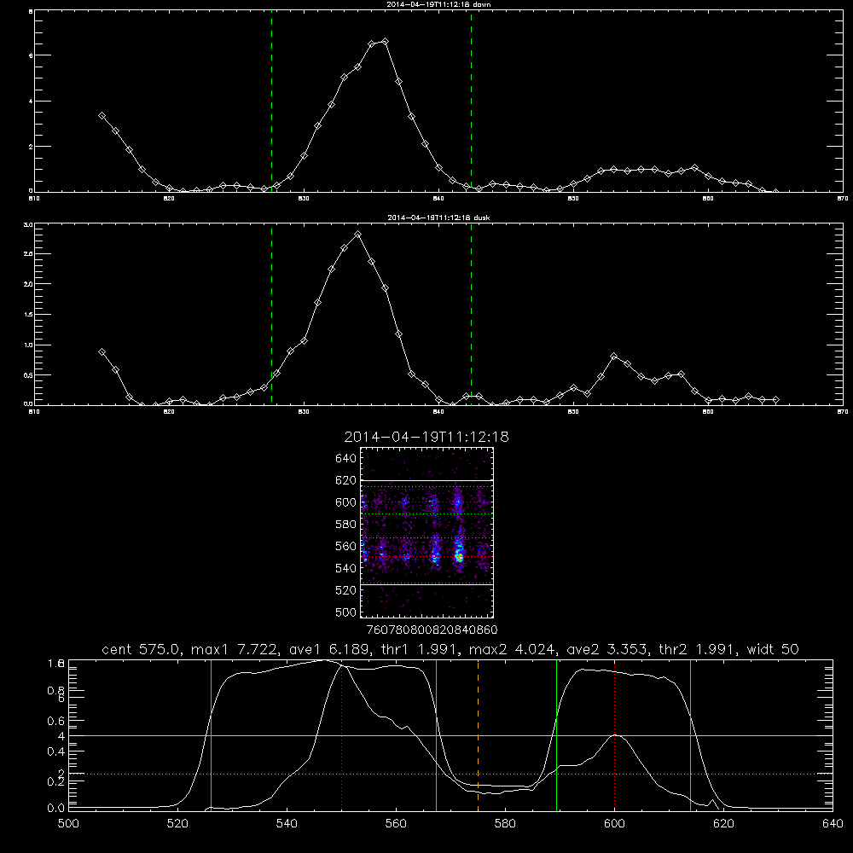Select the heatmap title 2014-04-19T11:12:18

click(x=426, y=437)
